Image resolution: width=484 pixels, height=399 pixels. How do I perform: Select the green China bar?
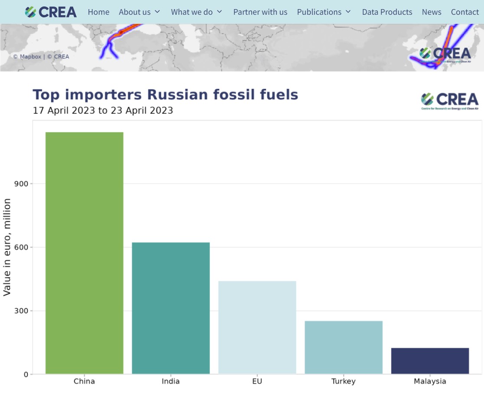[x=84, y=253]
